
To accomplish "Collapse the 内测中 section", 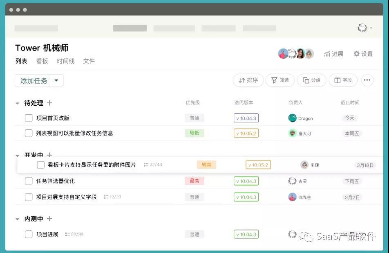I will tap(17, 219).
